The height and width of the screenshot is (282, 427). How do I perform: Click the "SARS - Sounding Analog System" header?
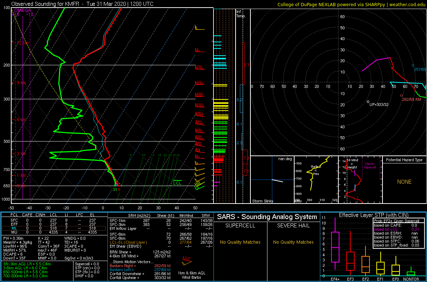(x=267, y=217)
